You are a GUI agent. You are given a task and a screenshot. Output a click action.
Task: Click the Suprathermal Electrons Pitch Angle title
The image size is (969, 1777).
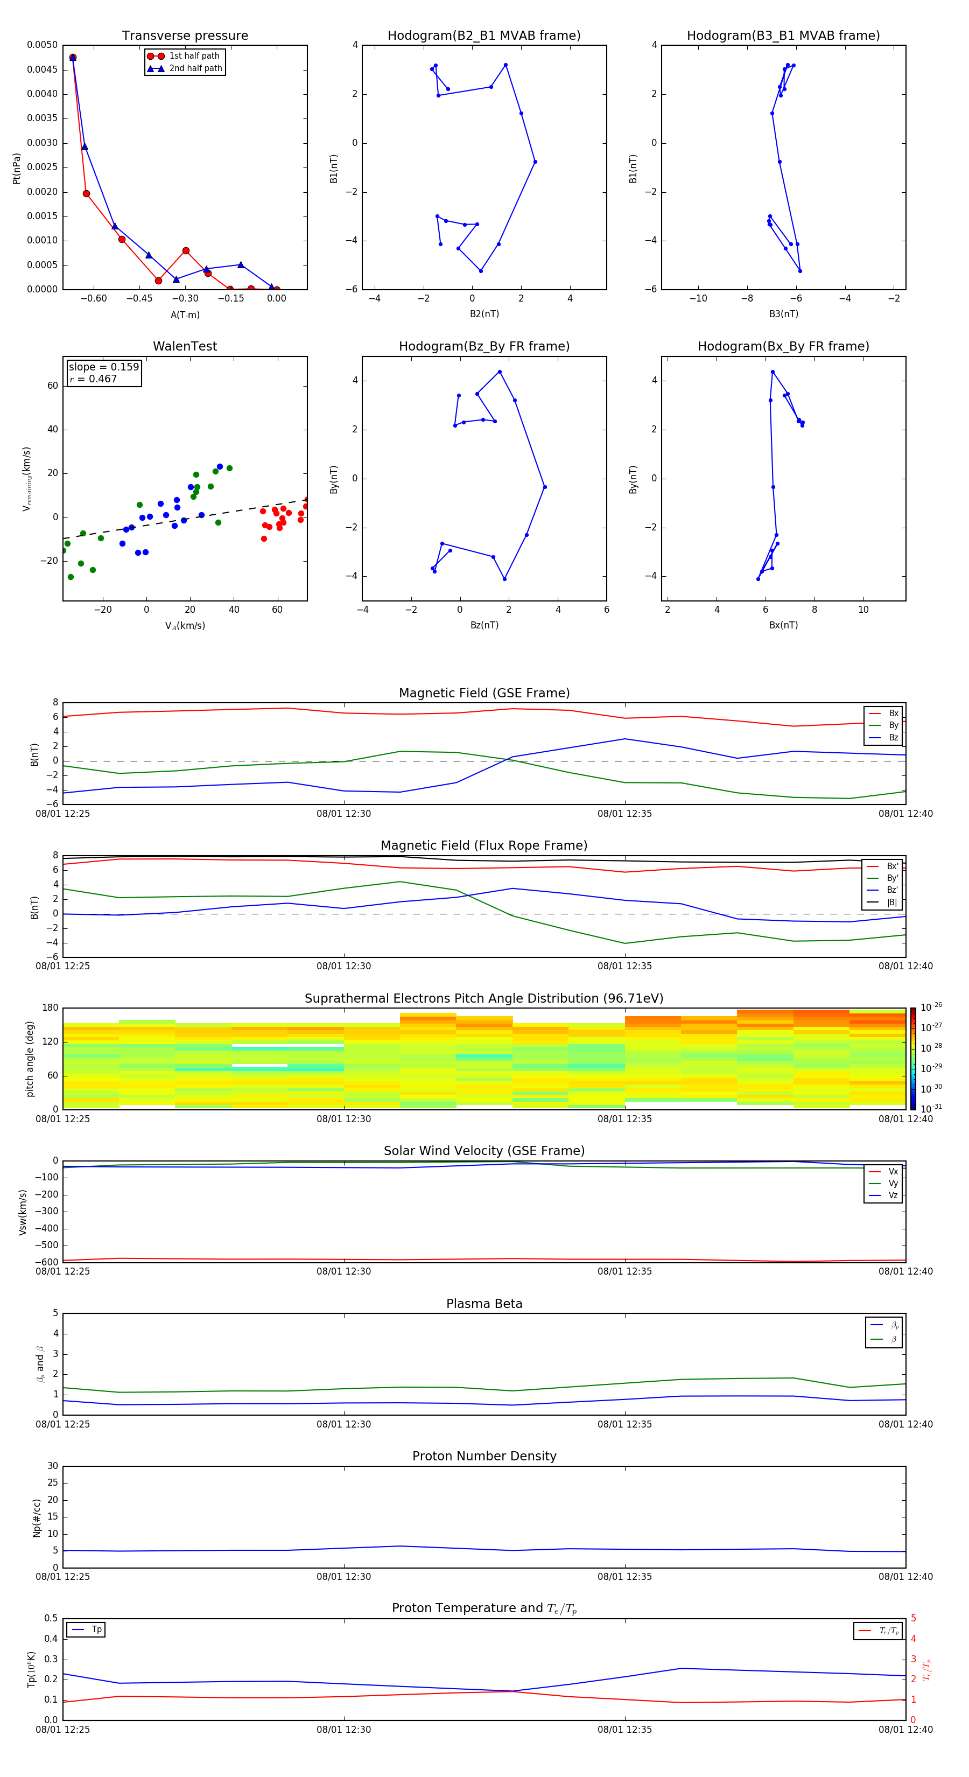click(x=484, y=998)
